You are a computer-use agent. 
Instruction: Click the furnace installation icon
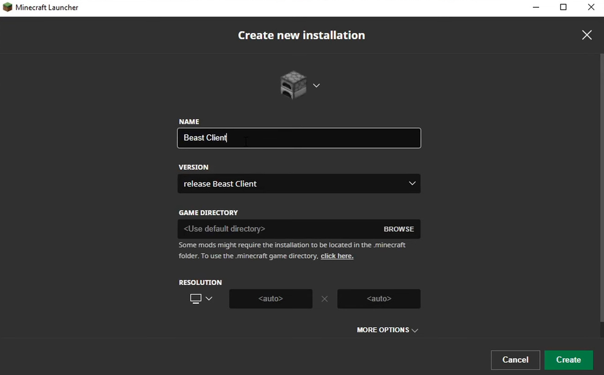pos(294,85)
